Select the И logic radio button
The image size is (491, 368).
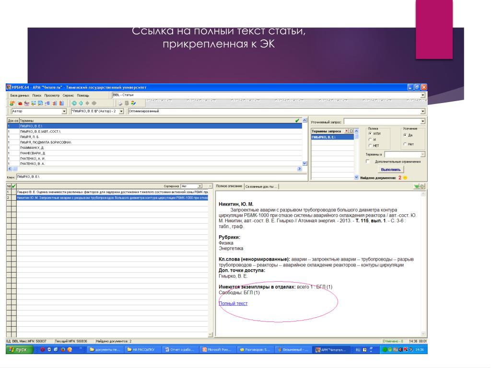click(x=370, y=139)
